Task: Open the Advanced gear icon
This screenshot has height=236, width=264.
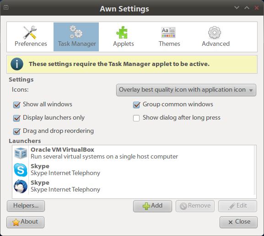Action: click(x=215, y=33)
